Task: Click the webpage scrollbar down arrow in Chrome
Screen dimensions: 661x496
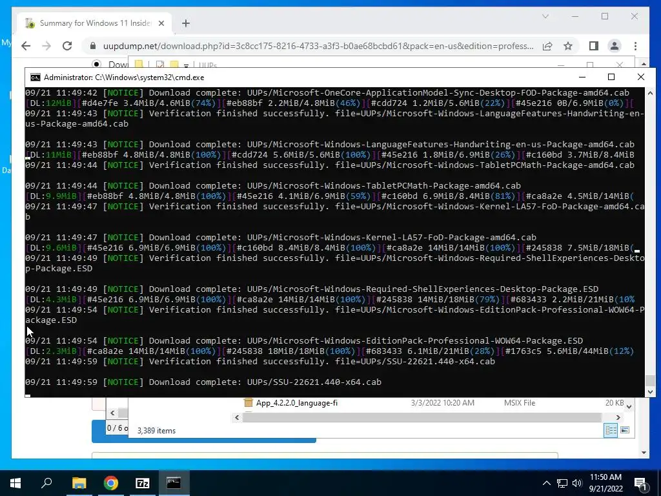Action: 644,453
